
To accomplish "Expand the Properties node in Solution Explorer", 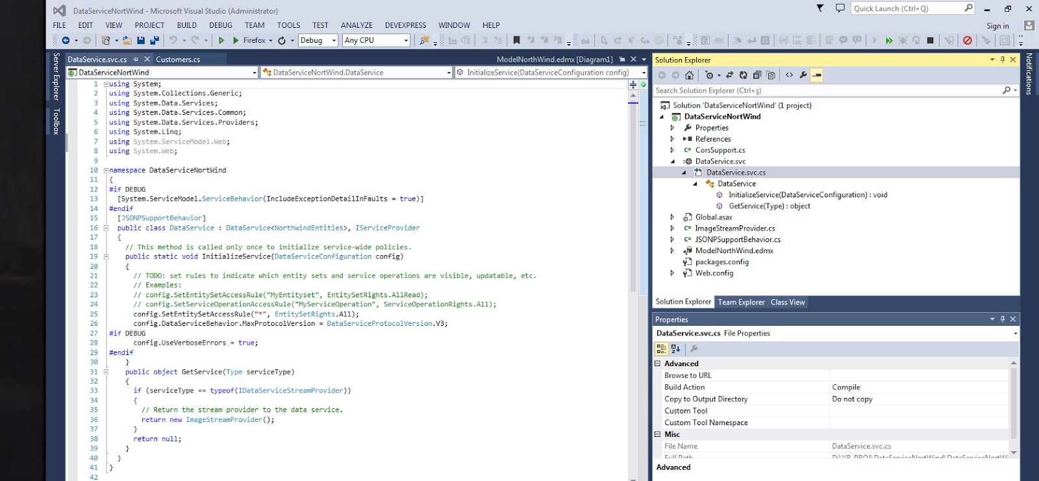I will click(672, 128).
